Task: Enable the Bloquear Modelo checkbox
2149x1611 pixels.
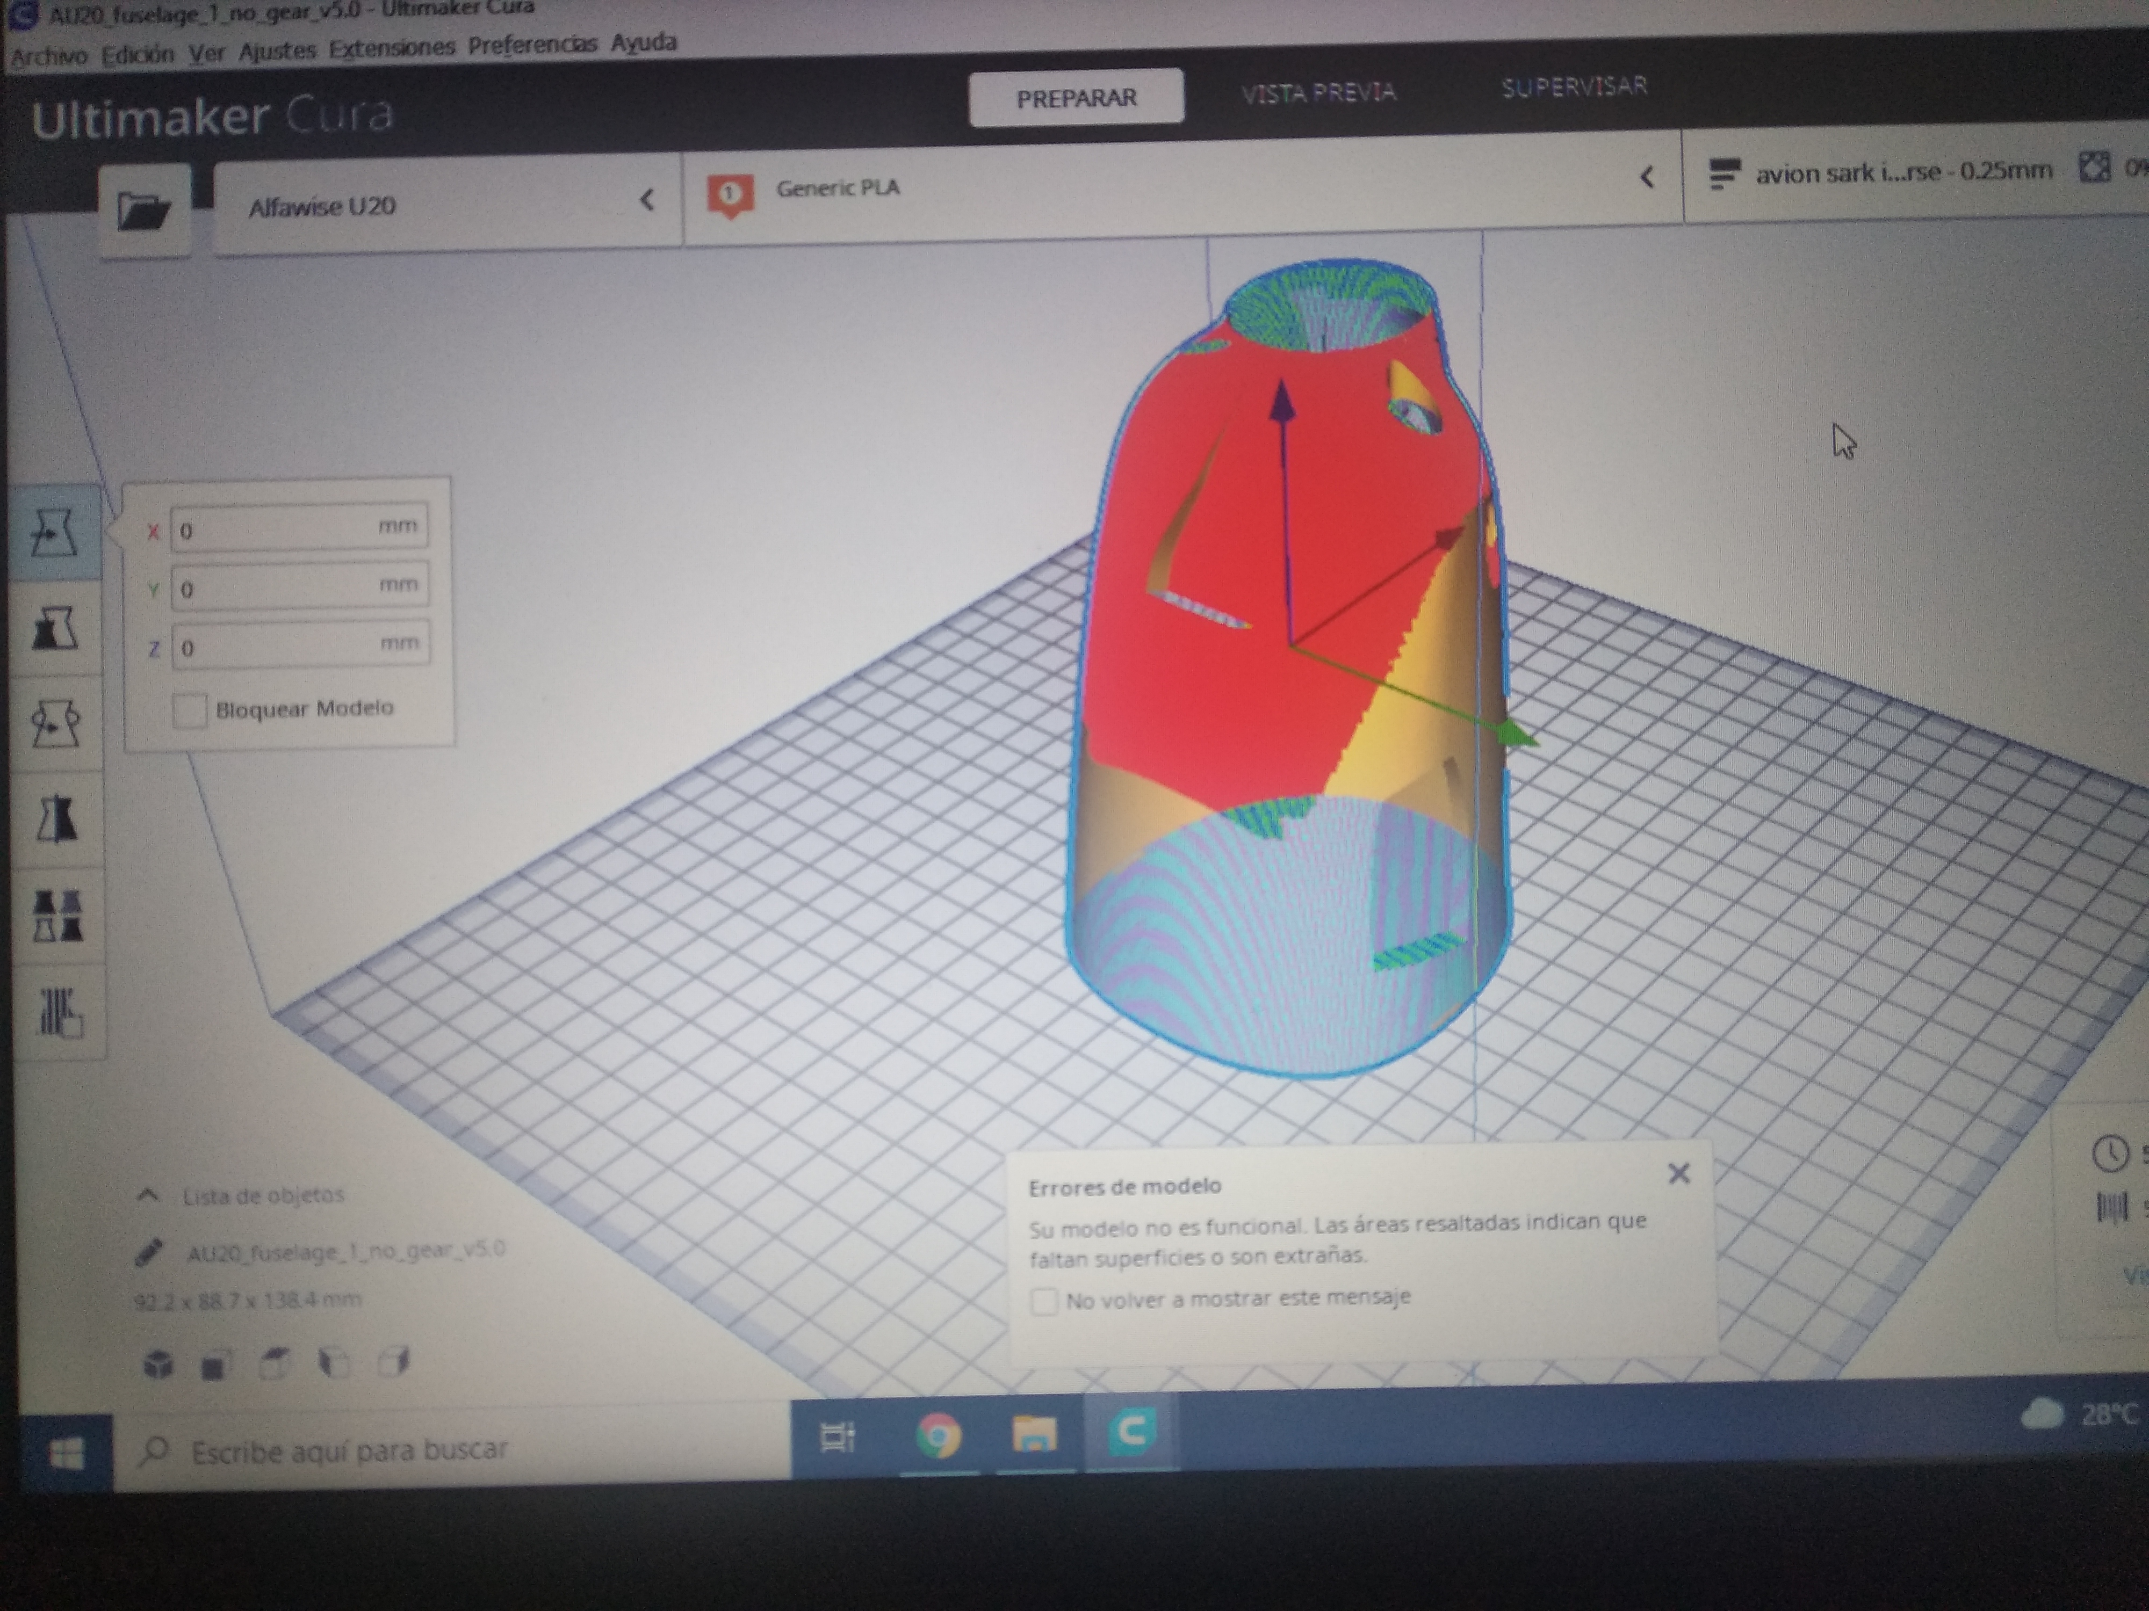Action: (190, 710)
